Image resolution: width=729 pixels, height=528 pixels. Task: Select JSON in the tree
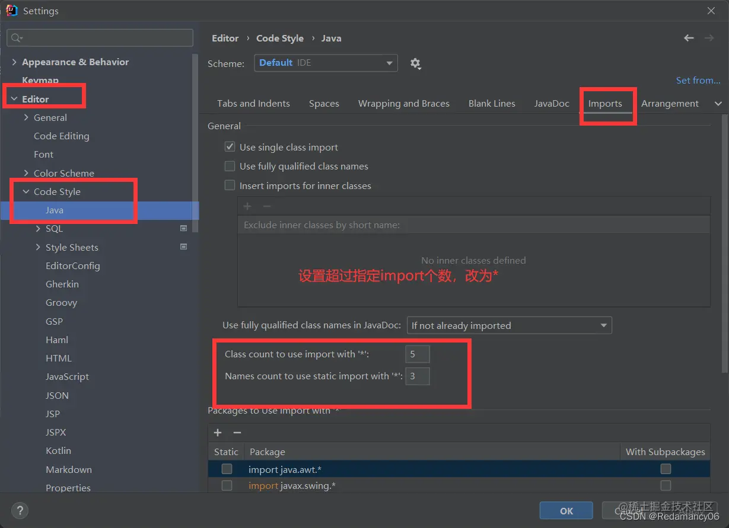(57, 395)
